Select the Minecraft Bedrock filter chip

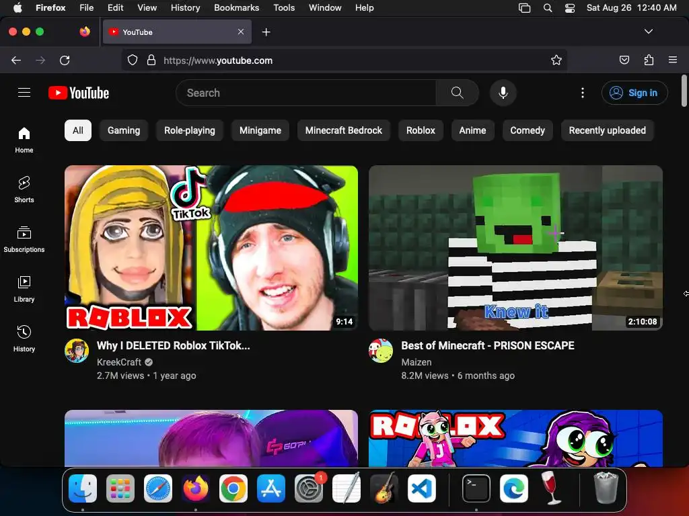click(x=344, y=130)
